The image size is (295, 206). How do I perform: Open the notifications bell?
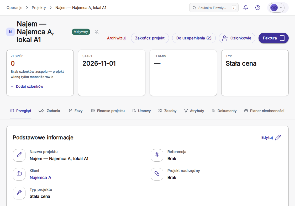[245, 8]
